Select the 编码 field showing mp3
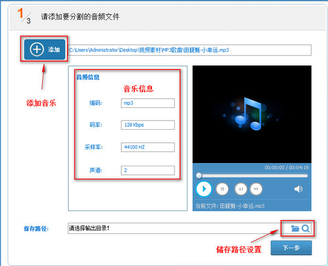 [148, 103]
